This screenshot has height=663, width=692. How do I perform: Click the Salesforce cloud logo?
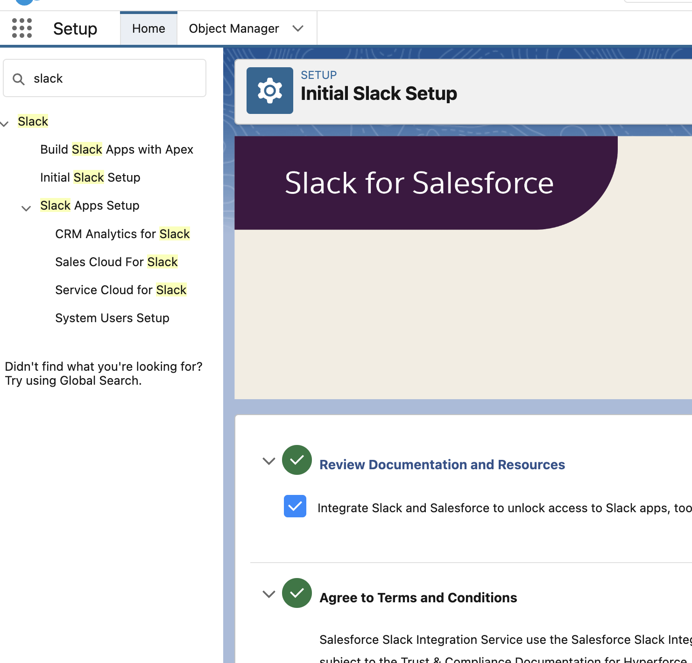click(x=25, y=2)
